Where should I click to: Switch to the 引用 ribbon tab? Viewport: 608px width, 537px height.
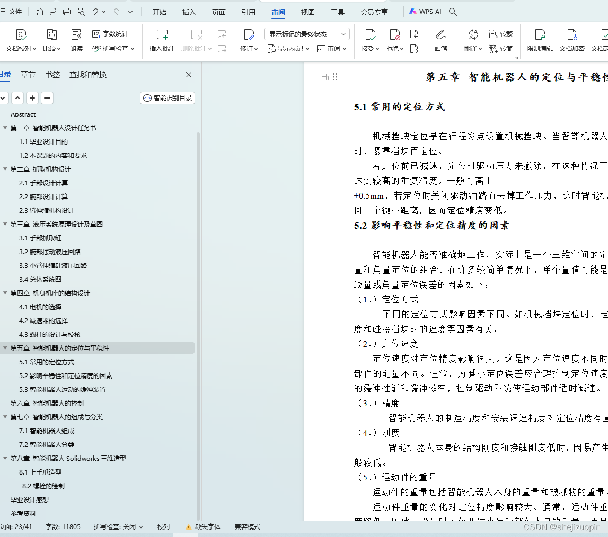point(249,12)
